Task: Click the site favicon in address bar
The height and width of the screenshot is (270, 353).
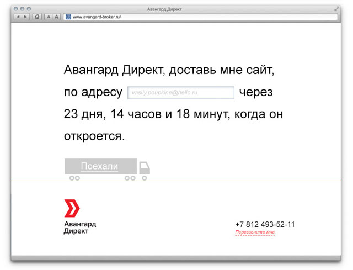Action: [68, 17]
